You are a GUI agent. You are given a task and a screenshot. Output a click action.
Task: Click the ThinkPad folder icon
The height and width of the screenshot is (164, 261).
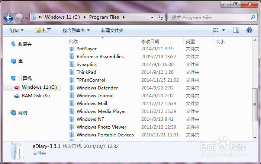[x=72, y=72]
